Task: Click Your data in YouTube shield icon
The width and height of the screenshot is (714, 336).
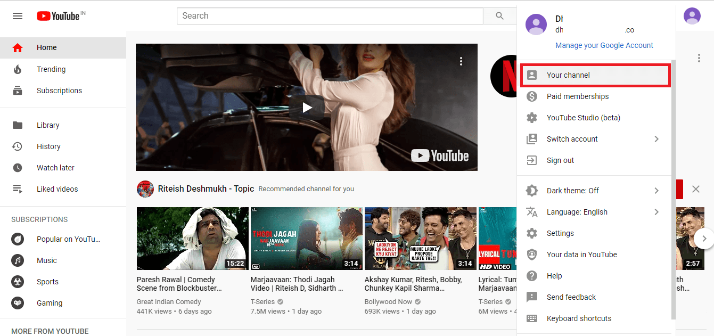Action: point(532,255)
